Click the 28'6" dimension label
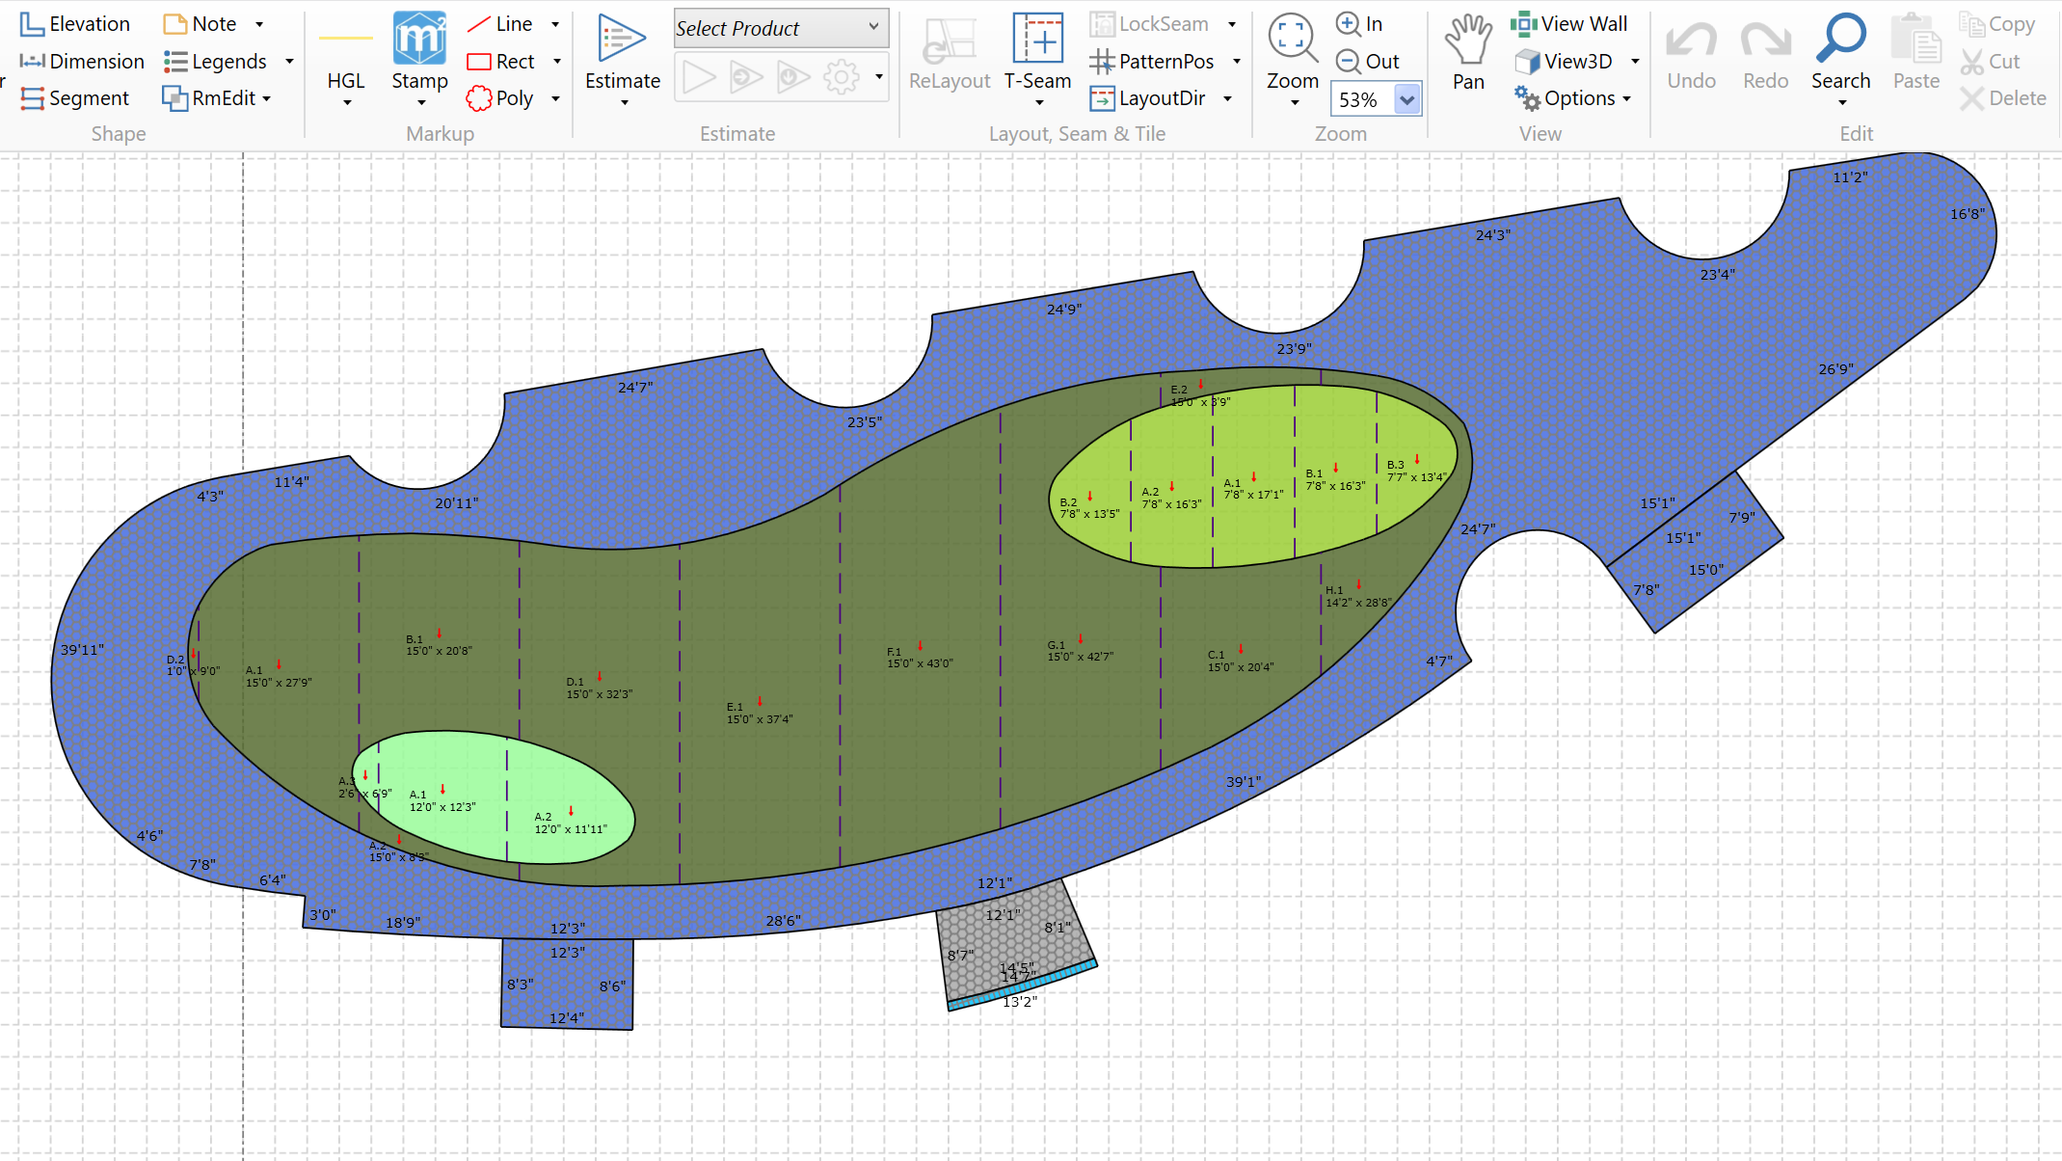Viewport: 2062px width, 1161px height. [x=783, y=921]
